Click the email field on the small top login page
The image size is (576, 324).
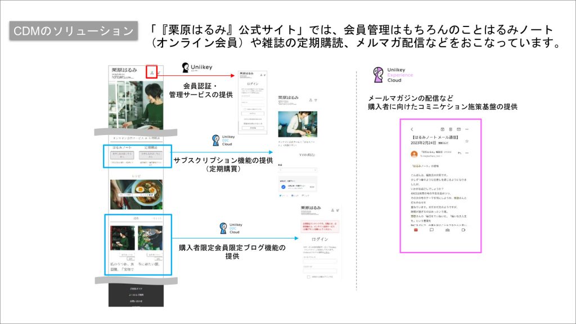coord(253,98)
